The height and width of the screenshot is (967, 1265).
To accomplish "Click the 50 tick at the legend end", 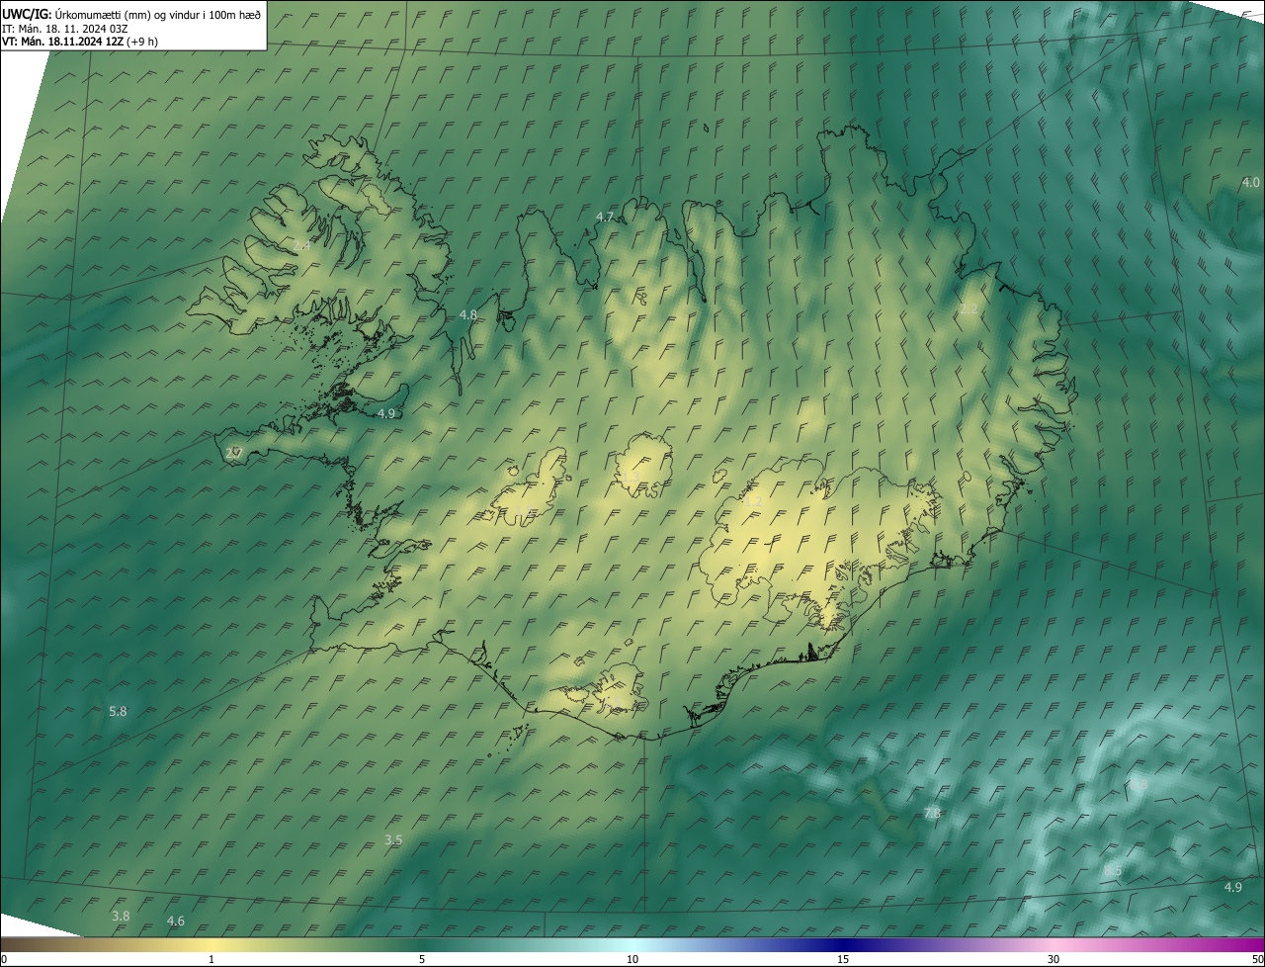I will pyautogui.click(x=1257, y=960).
